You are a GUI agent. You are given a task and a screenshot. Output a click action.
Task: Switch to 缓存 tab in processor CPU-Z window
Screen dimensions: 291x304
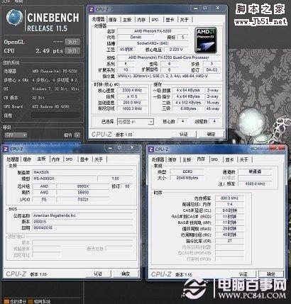click(x=113, y=20)
